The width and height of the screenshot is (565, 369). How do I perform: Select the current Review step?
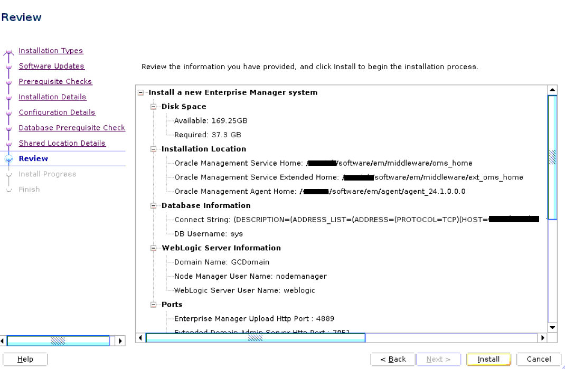[33, 158]
